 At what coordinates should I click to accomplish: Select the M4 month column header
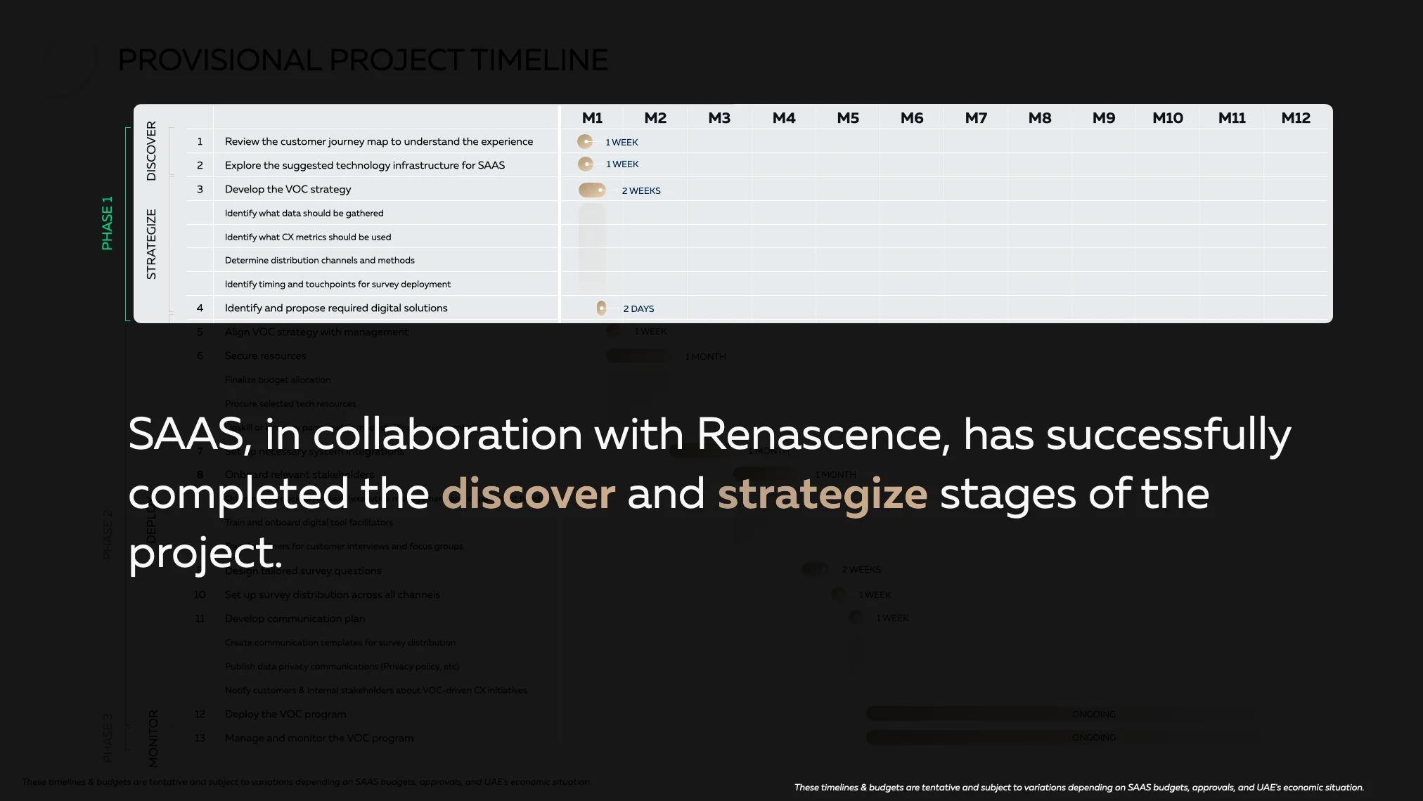coord(784,118)
